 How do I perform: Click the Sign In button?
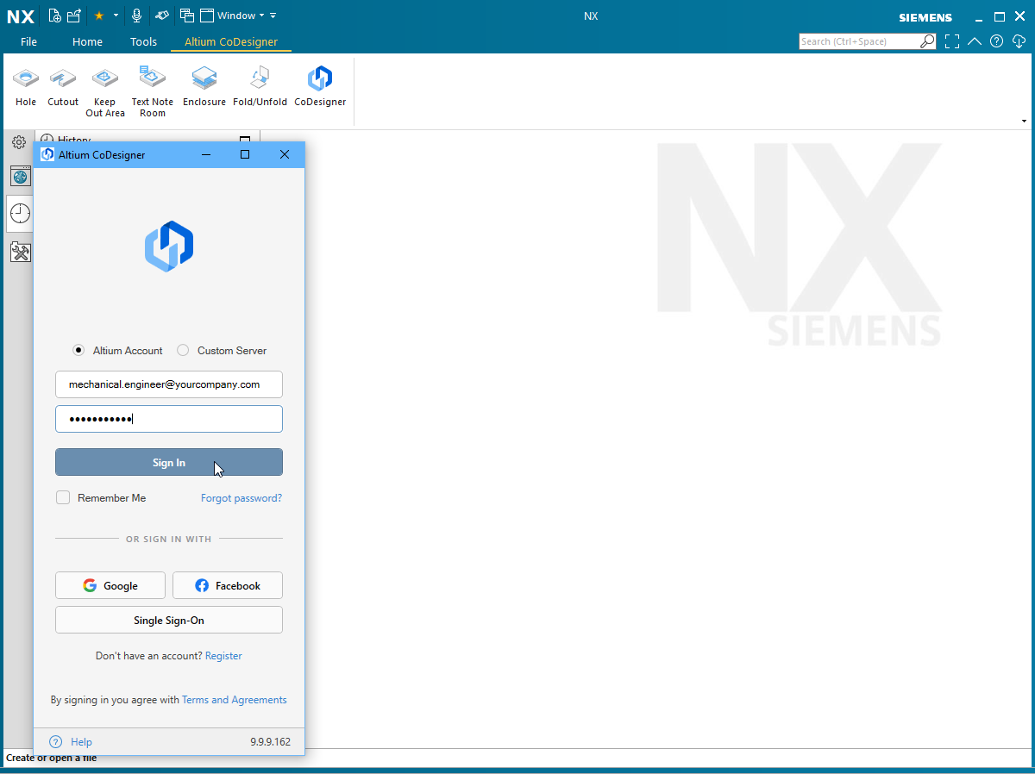point(169,463)
